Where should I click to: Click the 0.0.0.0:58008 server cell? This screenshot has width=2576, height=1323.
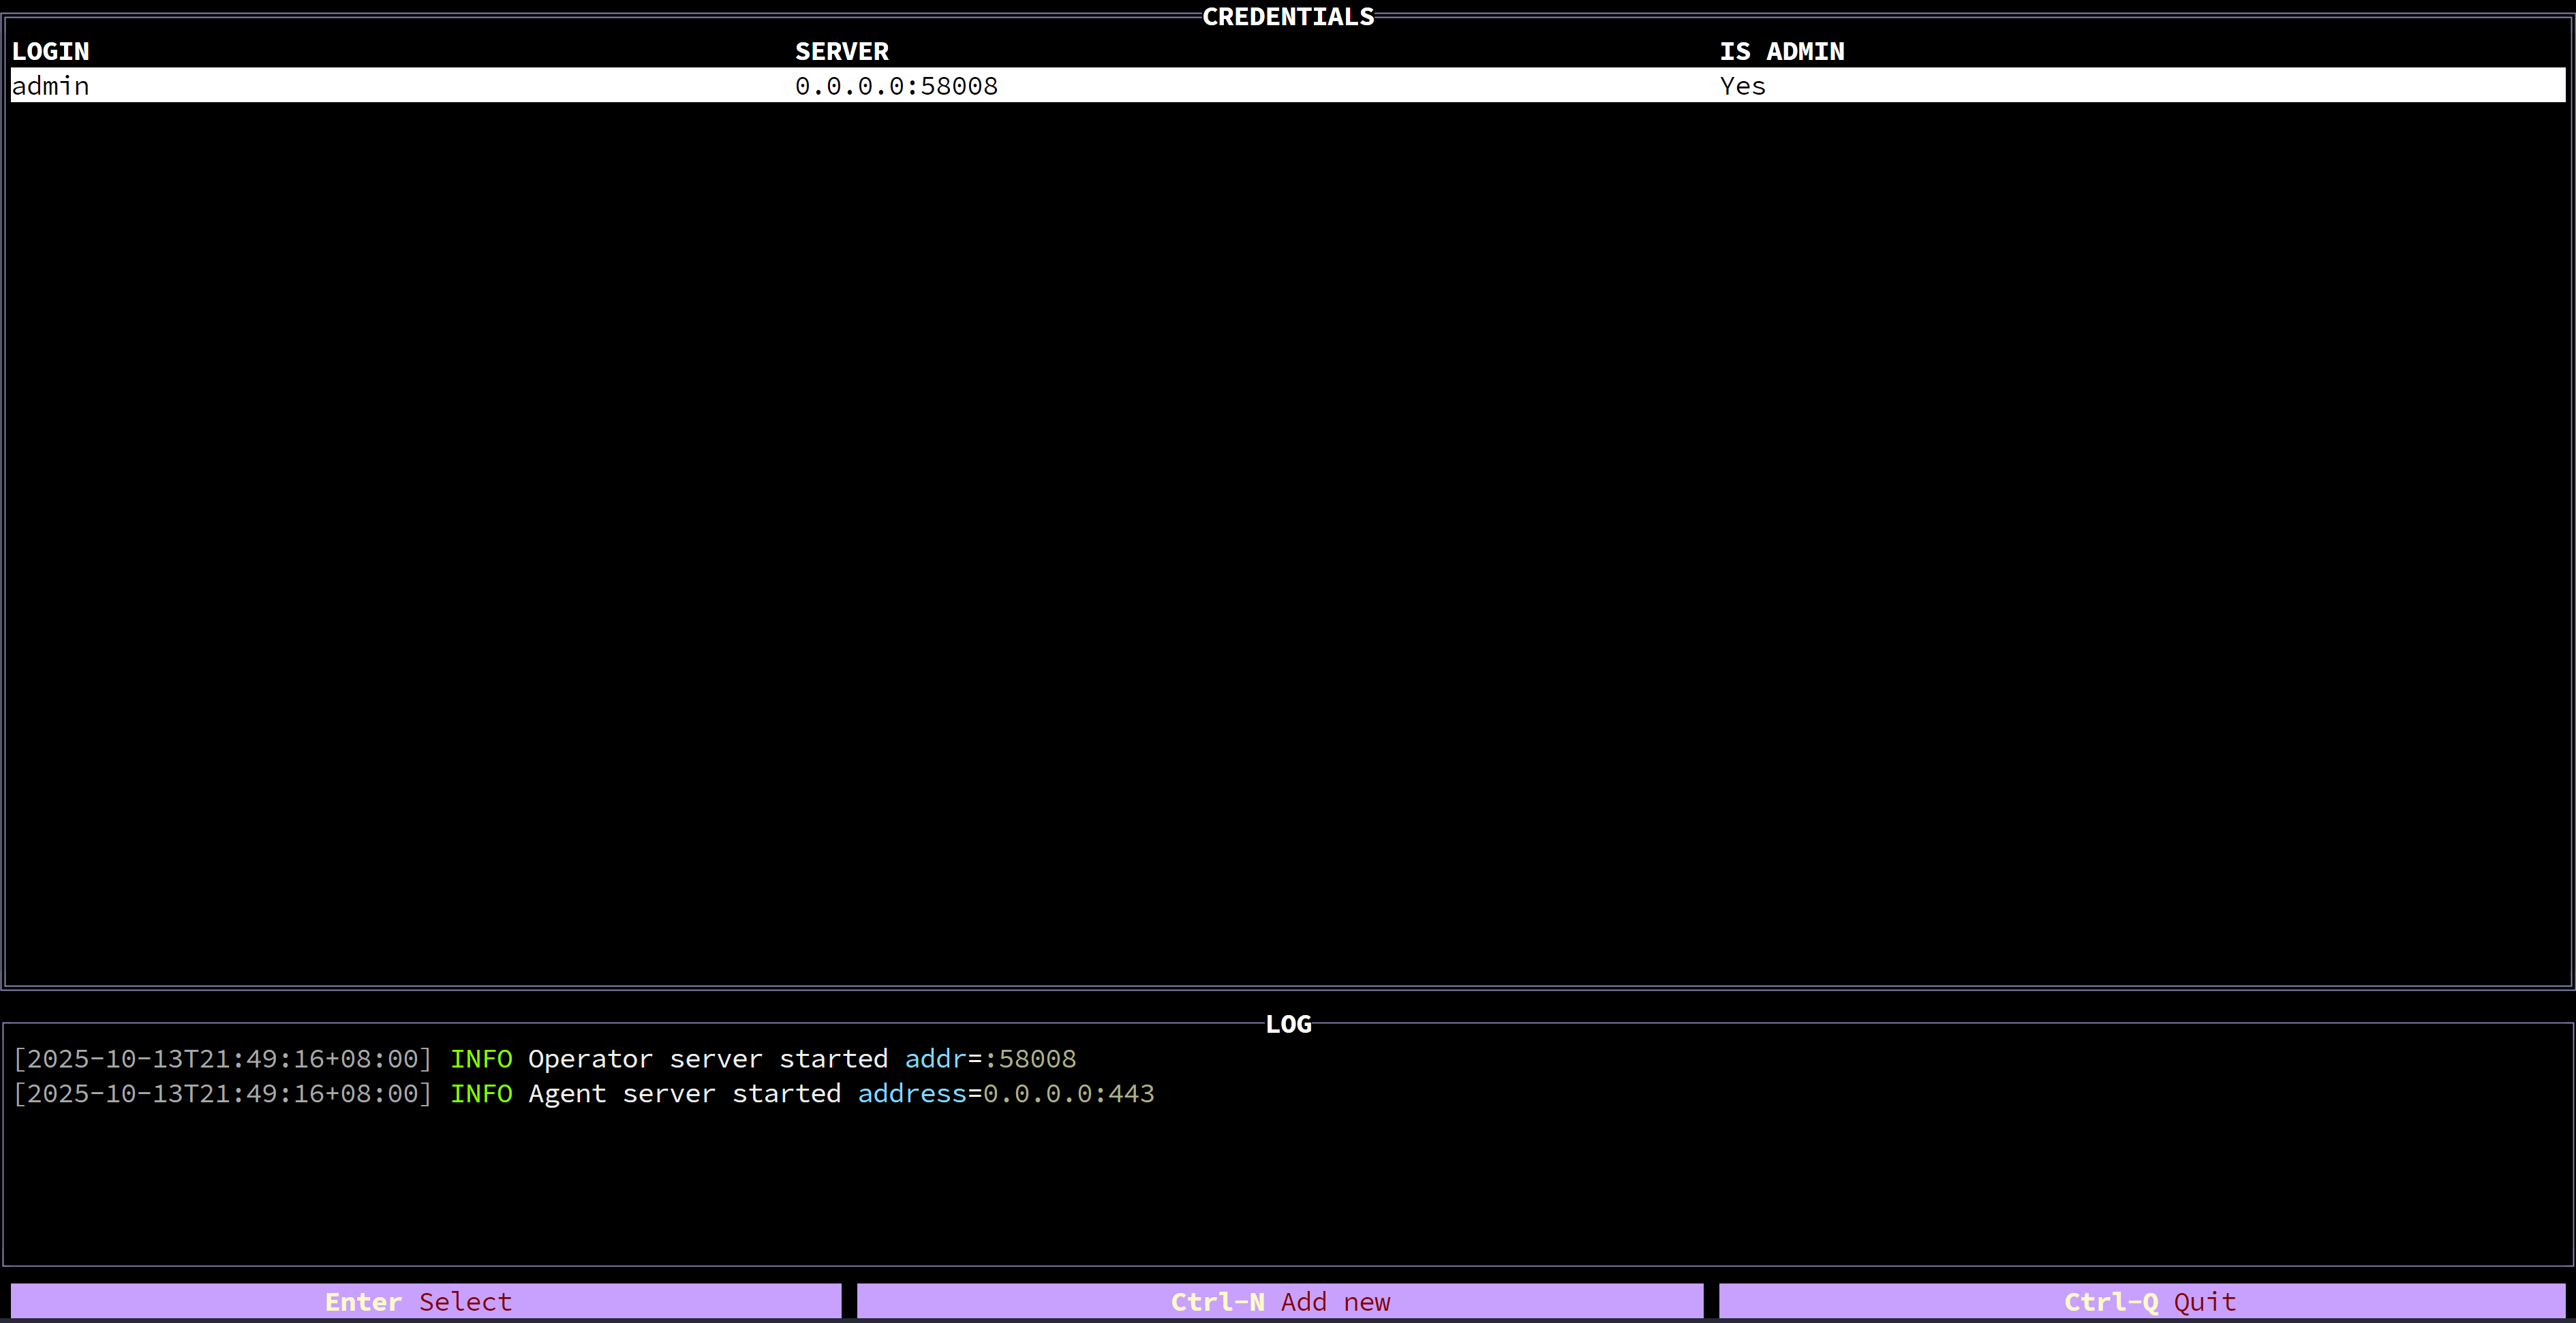pos(896,86)
